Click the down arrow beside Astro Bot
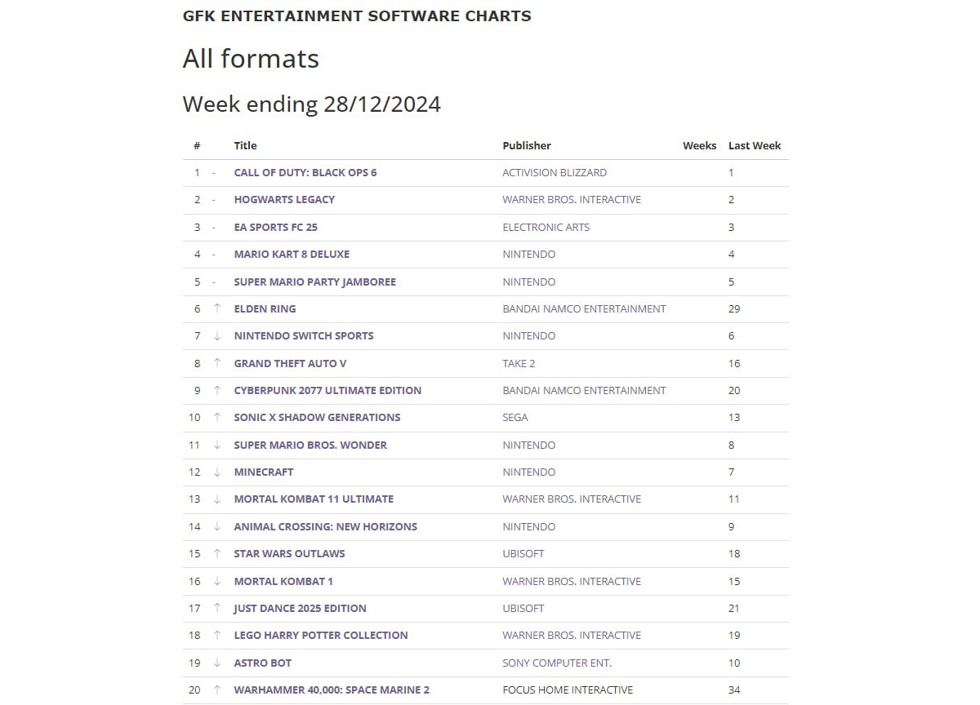980x705 pixels. tap(217, 663)
